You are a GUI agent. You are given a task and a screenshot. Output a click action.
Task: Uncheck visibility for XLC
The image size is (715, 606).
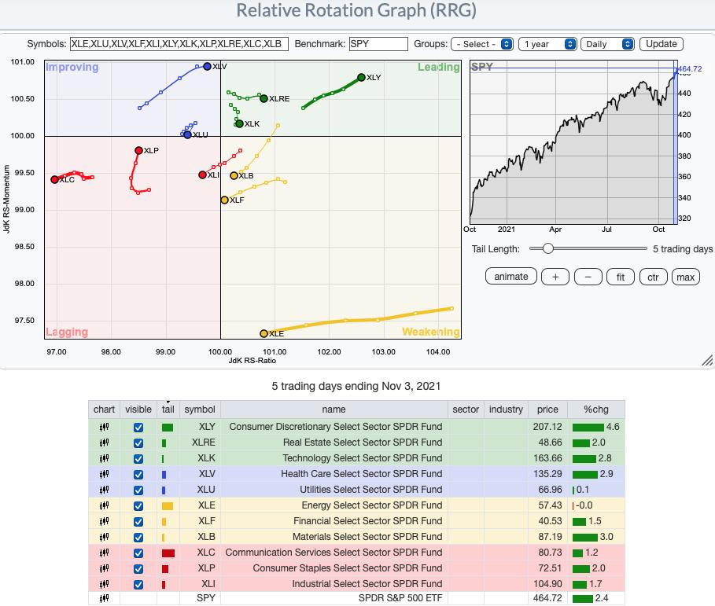pos(138,553)
